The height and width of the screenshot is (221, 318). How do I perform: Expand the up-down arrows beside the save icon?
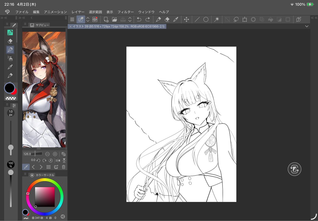click(130, 19)
